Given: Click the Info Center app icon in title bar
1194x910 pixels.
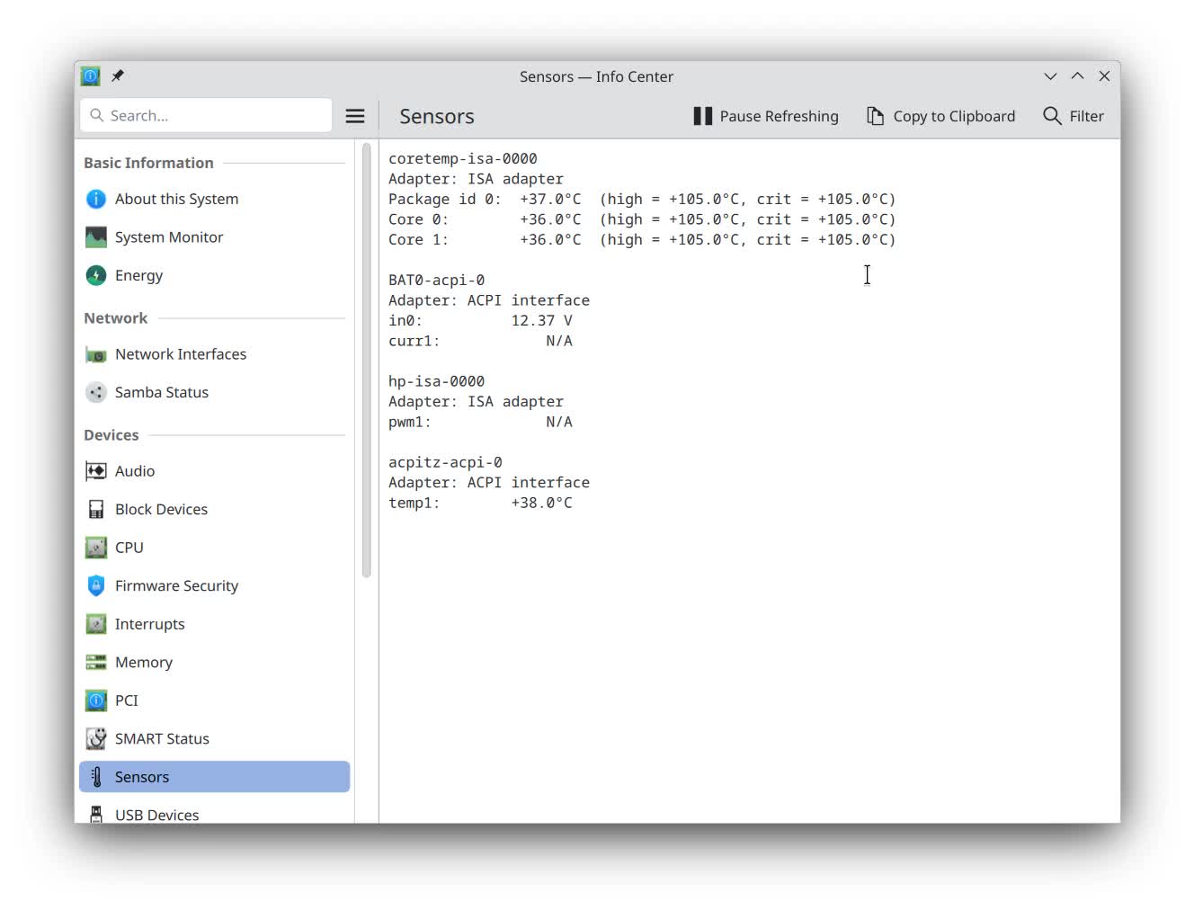Looking at the screenshot, I should [91, 76].
